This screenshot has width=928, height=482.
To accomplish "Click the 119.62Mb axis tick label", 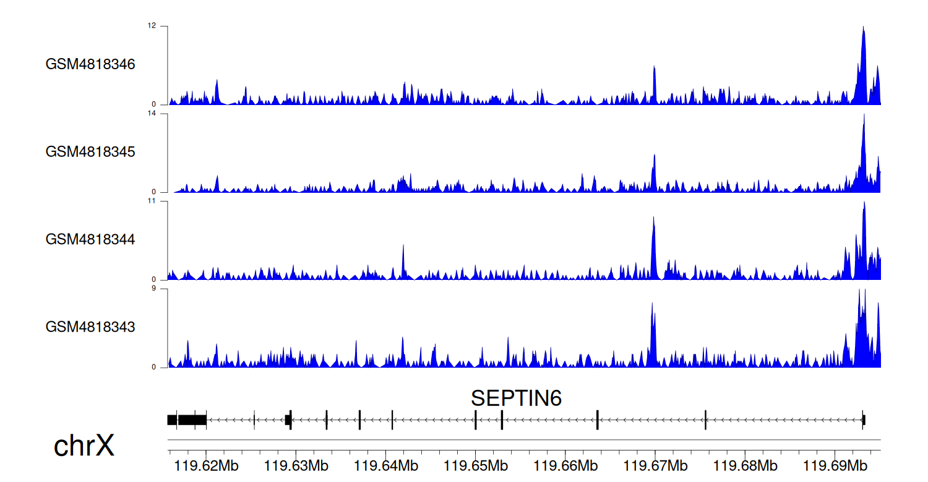I will click(206, 465).
